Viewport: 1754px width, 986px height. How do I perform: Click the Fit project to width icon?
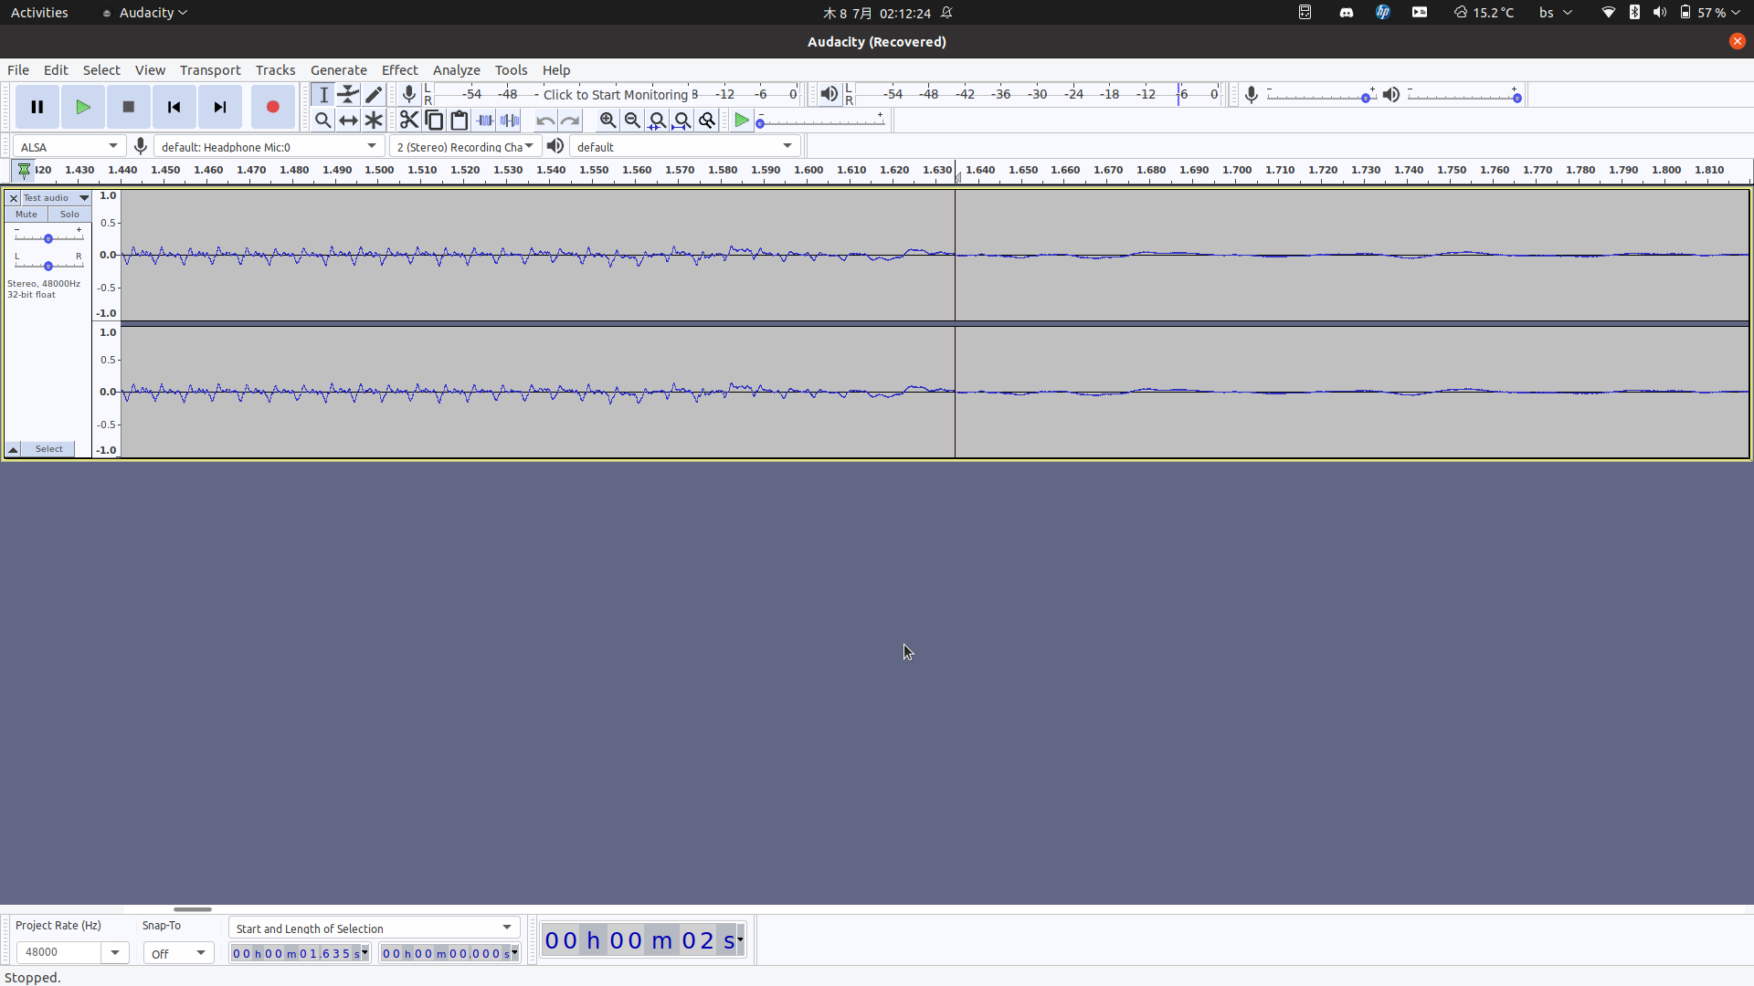(x=682, y=120)
